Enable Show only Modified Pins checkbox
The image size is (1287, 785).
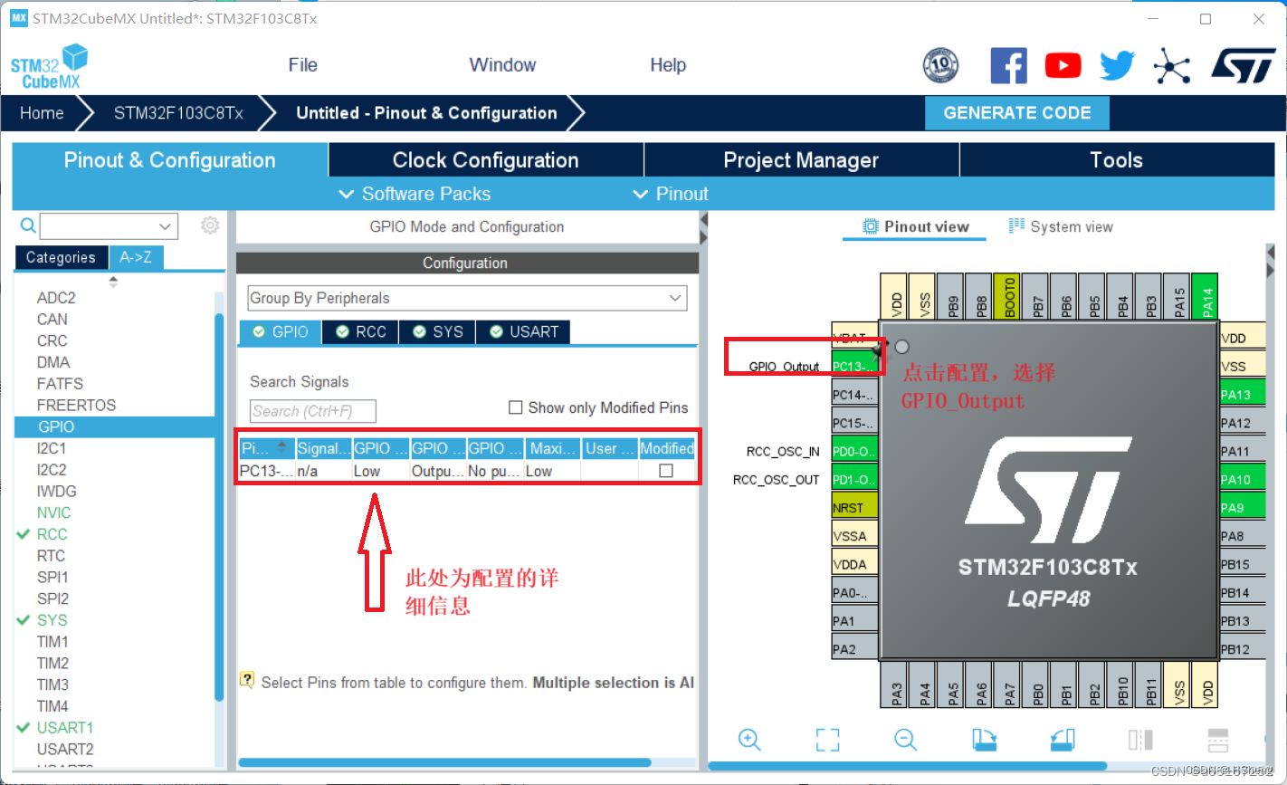515,407
